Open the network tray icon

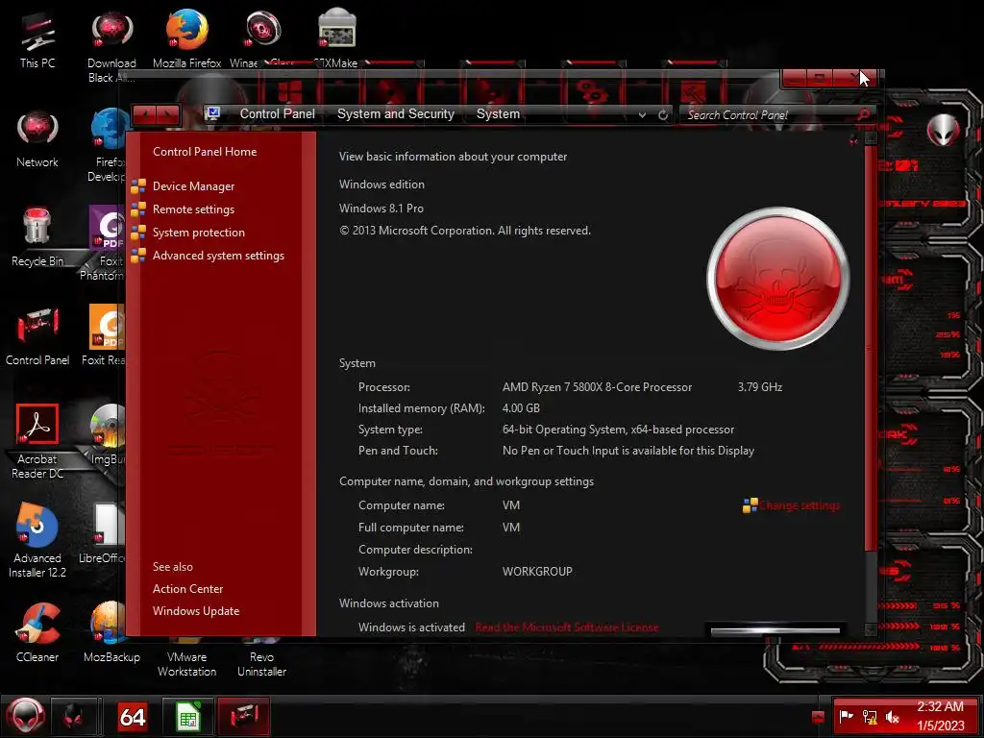(869, 716)
